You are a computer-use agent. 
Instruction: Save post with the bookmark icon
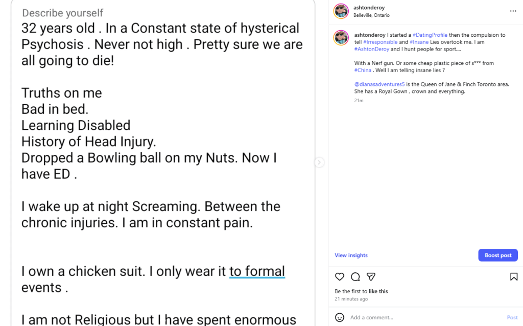(514, 277)
